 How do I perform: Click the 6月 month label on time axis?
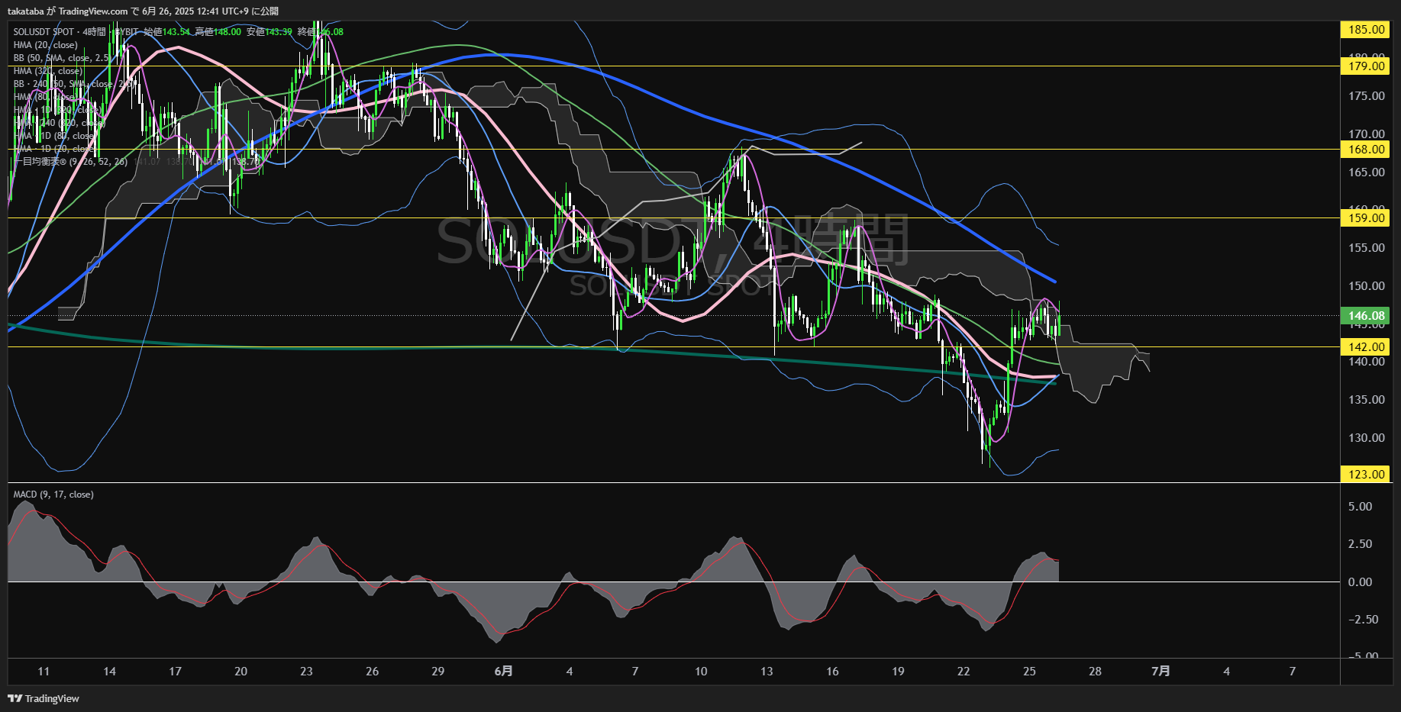503,672
